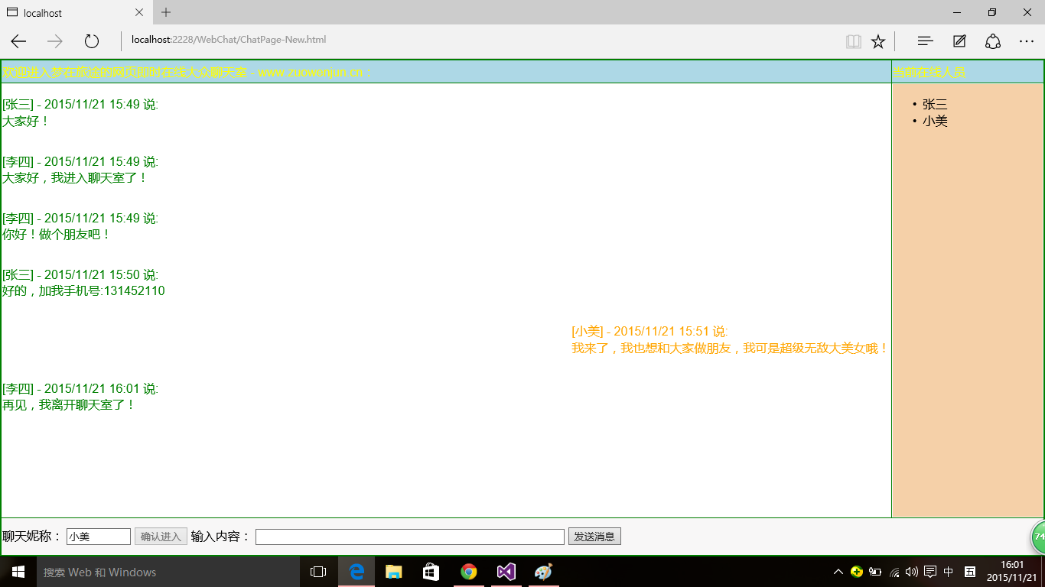
Task: Open the Windows Start menu
Action: click(18, 572)
